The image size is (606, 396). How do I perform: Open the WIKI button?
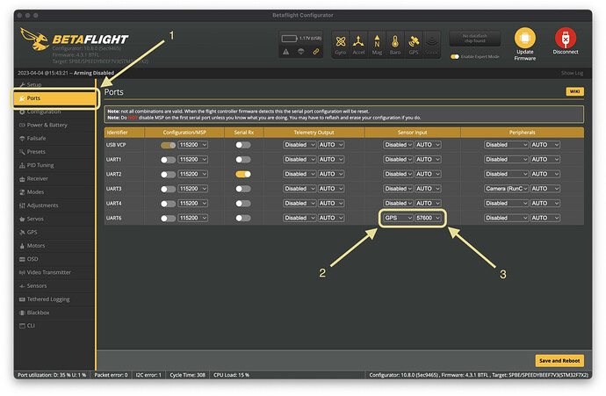(x=574, y=91)
